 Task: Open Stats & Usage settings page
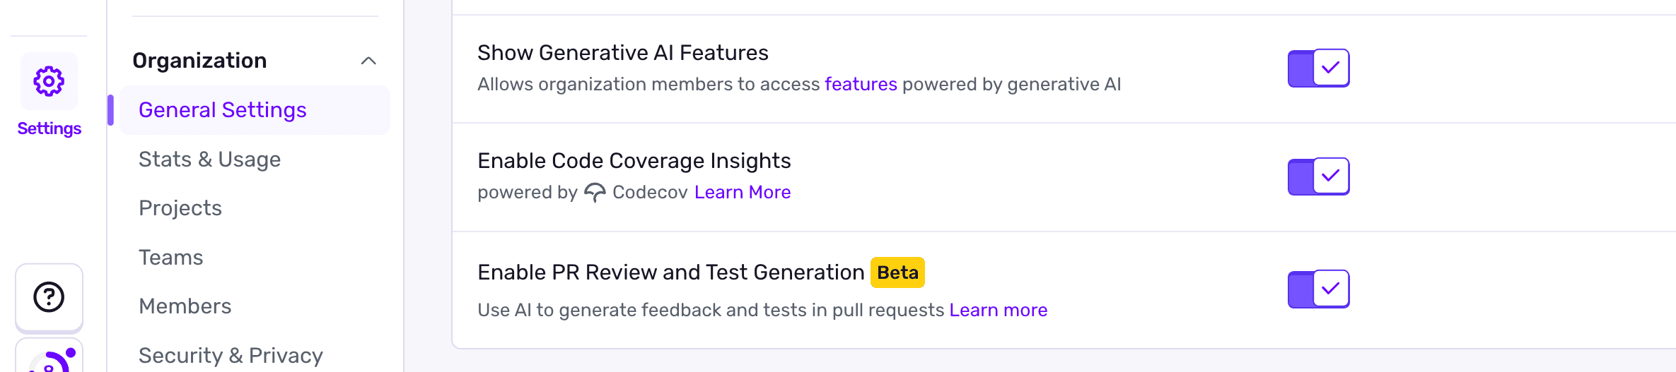click(209, 160)
